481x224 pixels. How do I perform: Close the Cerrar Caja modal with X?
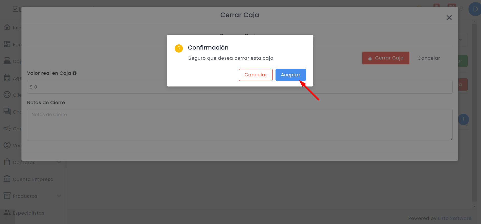click(x=449, y=18)
